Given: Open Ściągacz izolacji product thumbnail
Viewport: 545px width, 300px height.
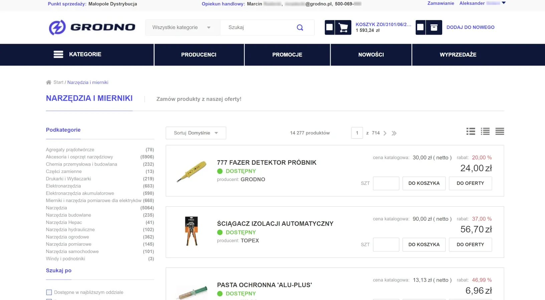Looking at the screenshot, I should [x=191, y=231].
